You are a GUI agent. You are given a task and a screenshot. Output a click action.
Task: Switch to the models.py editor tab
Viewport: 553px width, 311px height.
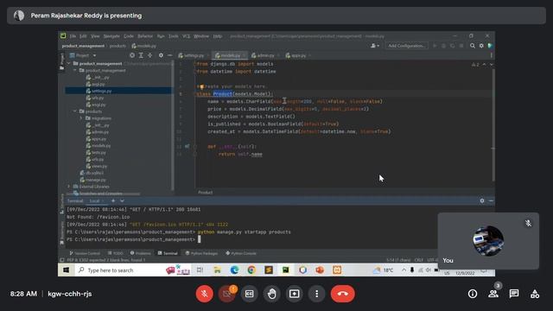[x=230, y=55]
